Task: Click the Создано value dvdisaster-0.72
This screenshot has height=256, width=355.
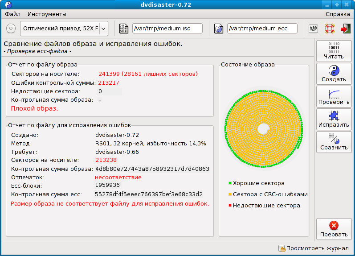Action: [x=117, y=135]
